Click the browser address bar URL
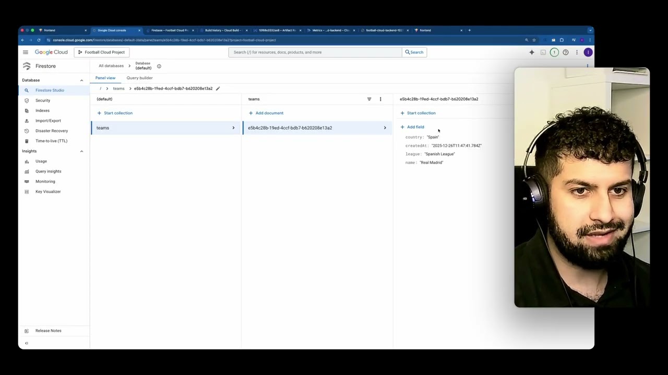 [x=164, y=40]
